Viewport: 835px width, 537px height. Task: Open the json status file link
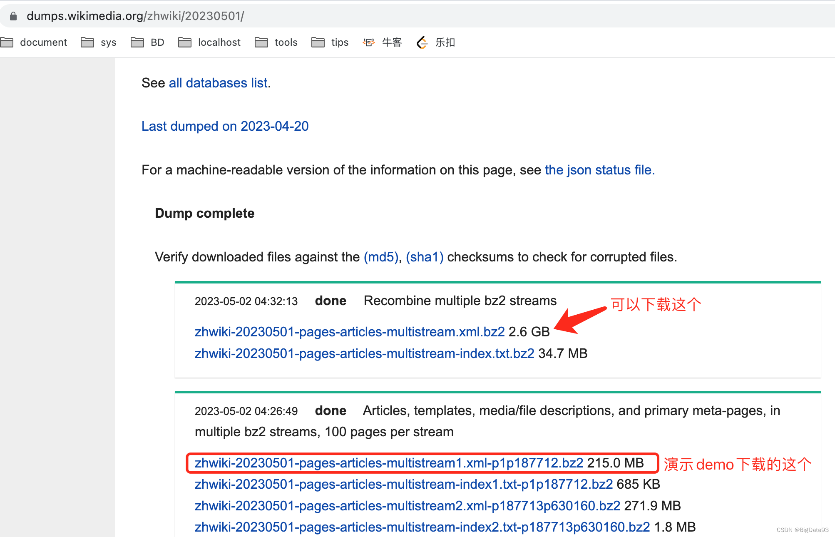(599, 170)
